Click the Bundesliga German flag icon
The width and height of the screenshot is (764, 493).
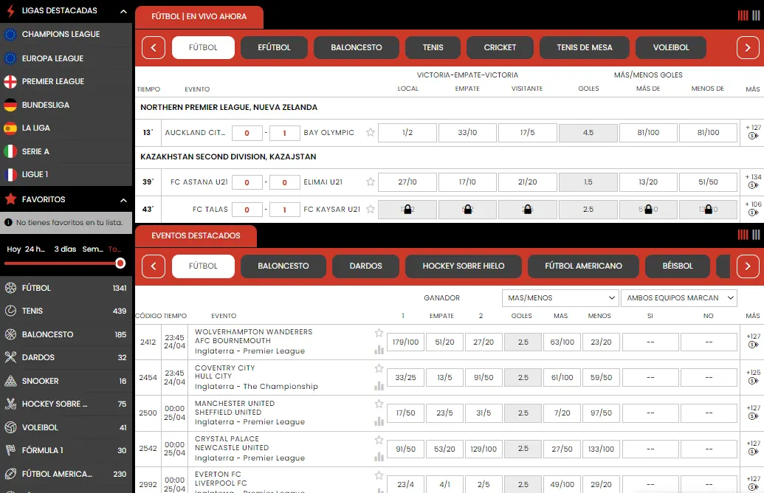pos(10,105)
